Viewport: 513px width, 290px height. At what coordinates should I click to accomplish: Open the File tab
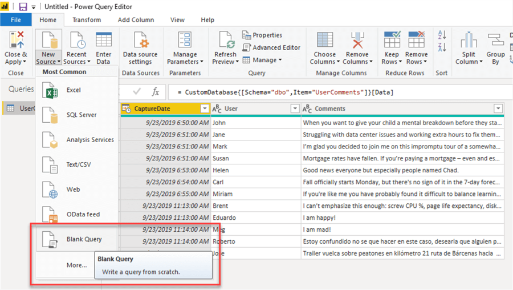click(16, 19)
